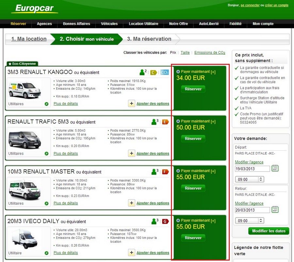The image size is (294, 262).
Task: Sort vehicles by Taille
Action: pyautogui.click(x=185, y=53)
